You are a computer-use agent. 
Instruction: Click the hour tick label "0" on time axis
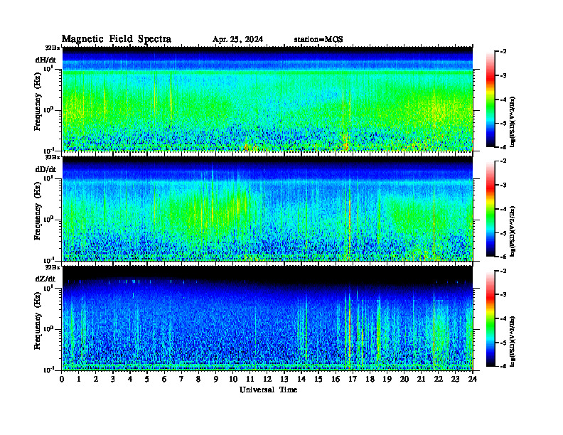(62, 380)
